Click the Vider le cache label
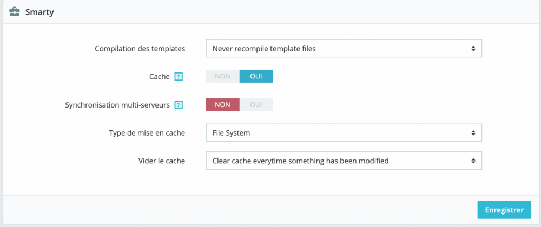The image size is (541, 227). tap(162, 161)
